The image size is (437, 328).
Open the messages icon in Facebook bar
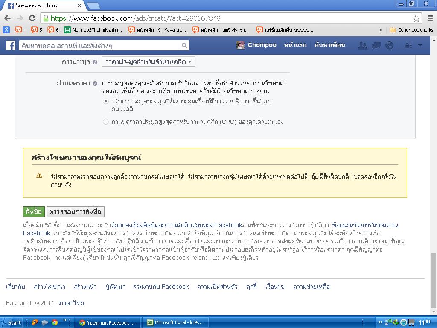coord(376,45)
